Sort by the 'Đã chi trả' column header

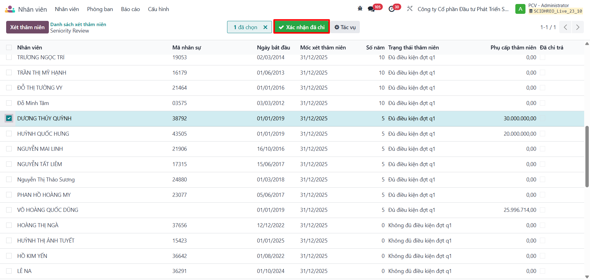(x=552, y=48)
